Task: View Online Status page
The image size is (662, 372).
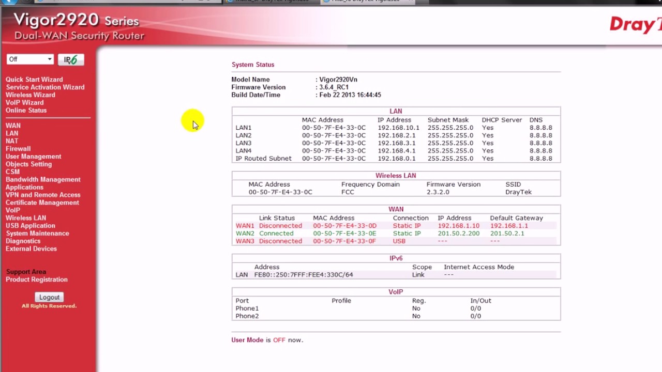Action: tap(26, 111)
